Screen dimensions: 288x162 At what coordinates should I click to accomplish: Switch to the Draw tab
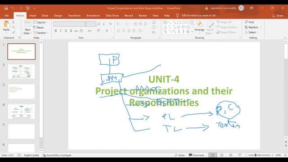click(45, 16)
